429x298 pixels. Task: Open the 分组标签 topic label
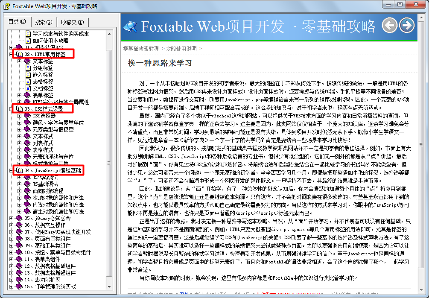[x=43, y=68]
